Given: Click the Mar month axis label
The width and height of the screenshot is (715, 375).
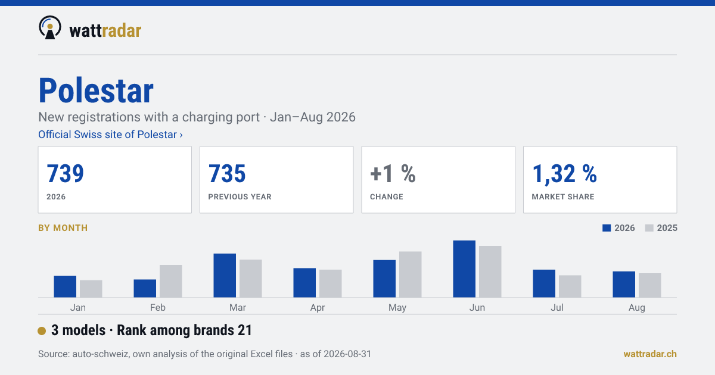Looking at the screenshot, I should pos(238,308).
